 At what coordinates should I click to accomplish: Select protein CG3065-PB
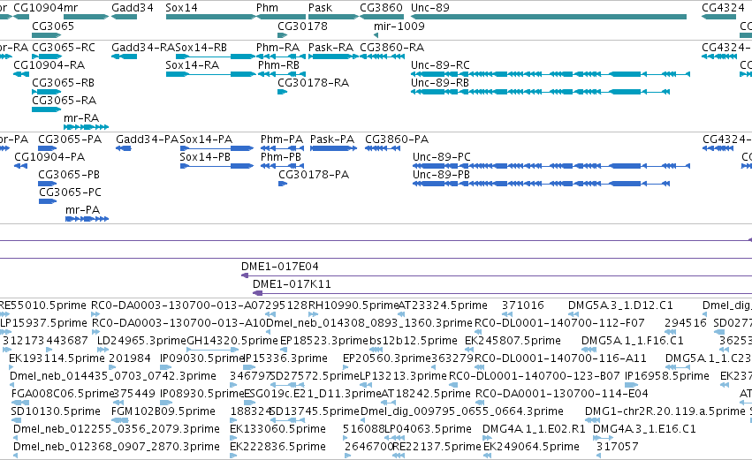point(48,184)
